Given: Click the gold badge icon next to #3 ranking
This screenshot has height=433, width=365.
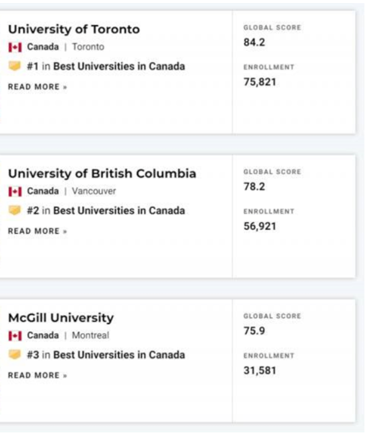Looking at the screenshot, I should click(x=15, y=355).
